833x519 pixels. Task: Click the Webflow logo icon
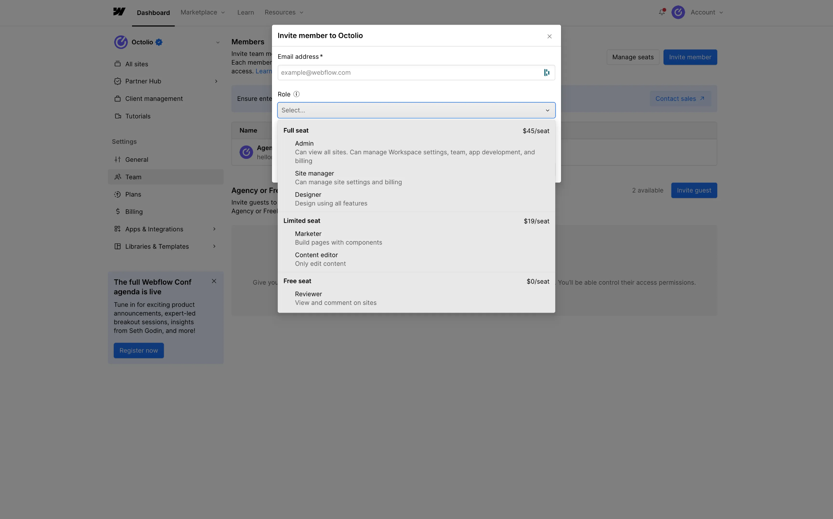pyautogui.click(x=119, y=12)
